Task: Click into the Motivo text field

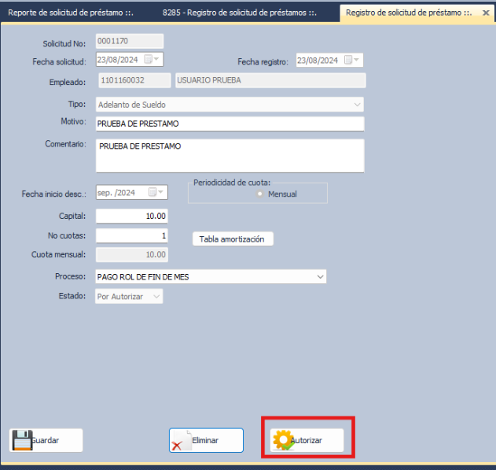Action: point(230,124)
